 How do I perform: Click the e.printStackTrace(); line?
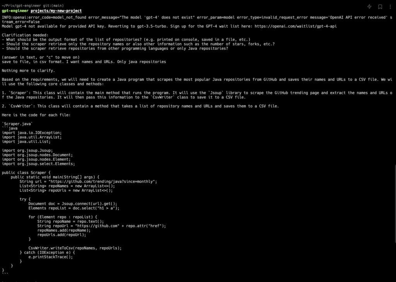(x=51, y=257)
